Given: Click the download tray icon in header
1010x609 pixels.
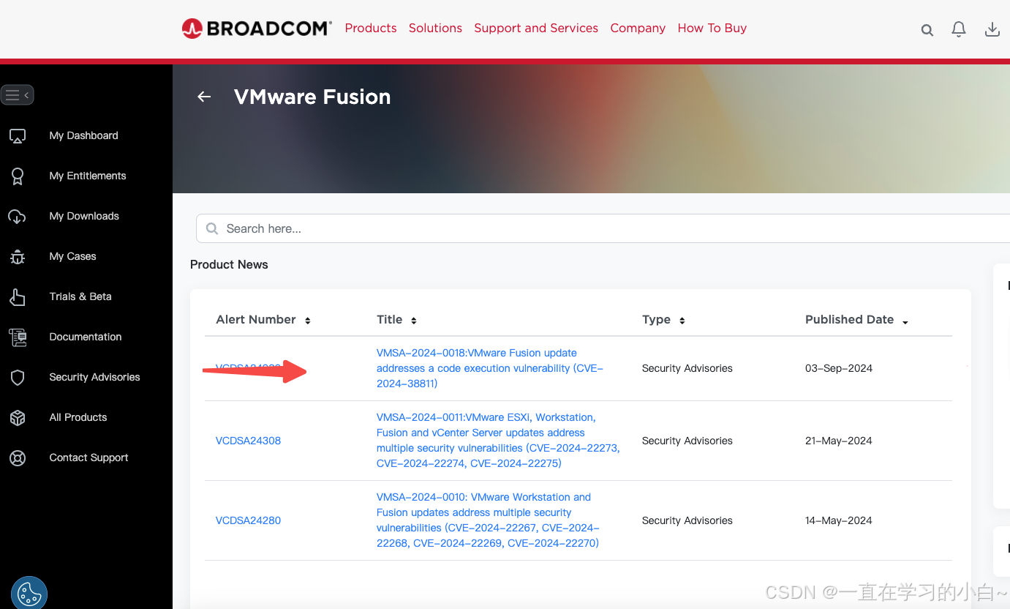Looking at the screenshot, I should pyautogui.click(x=992, y=29).
